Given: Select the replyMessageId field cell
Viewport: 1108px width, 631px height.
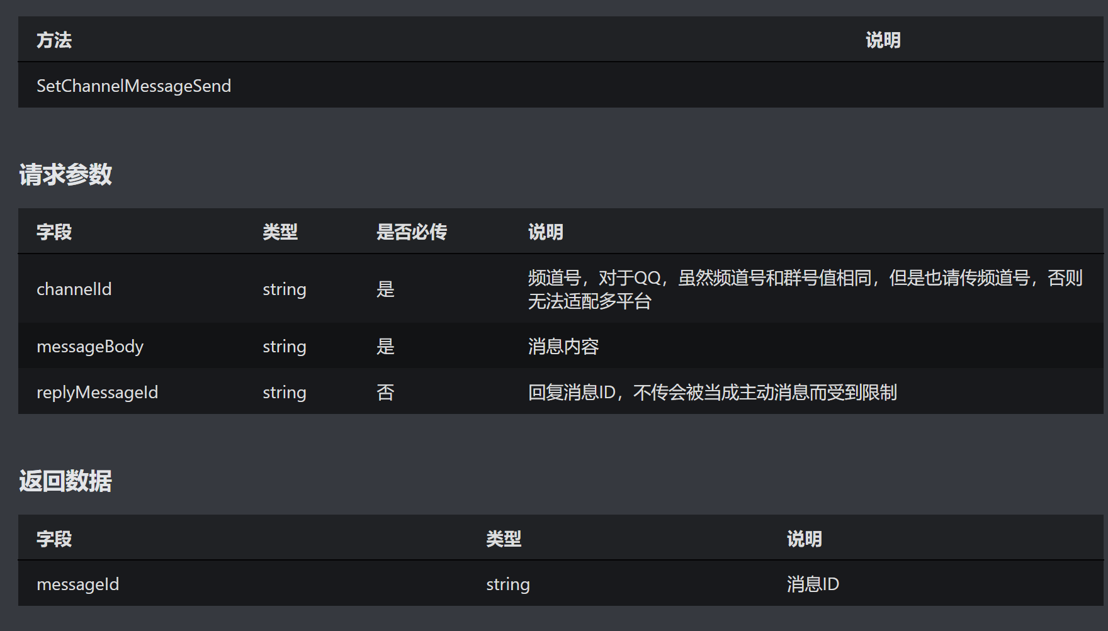Looking at the screenshot, I should pyautogui.click(x=97, y=393).
